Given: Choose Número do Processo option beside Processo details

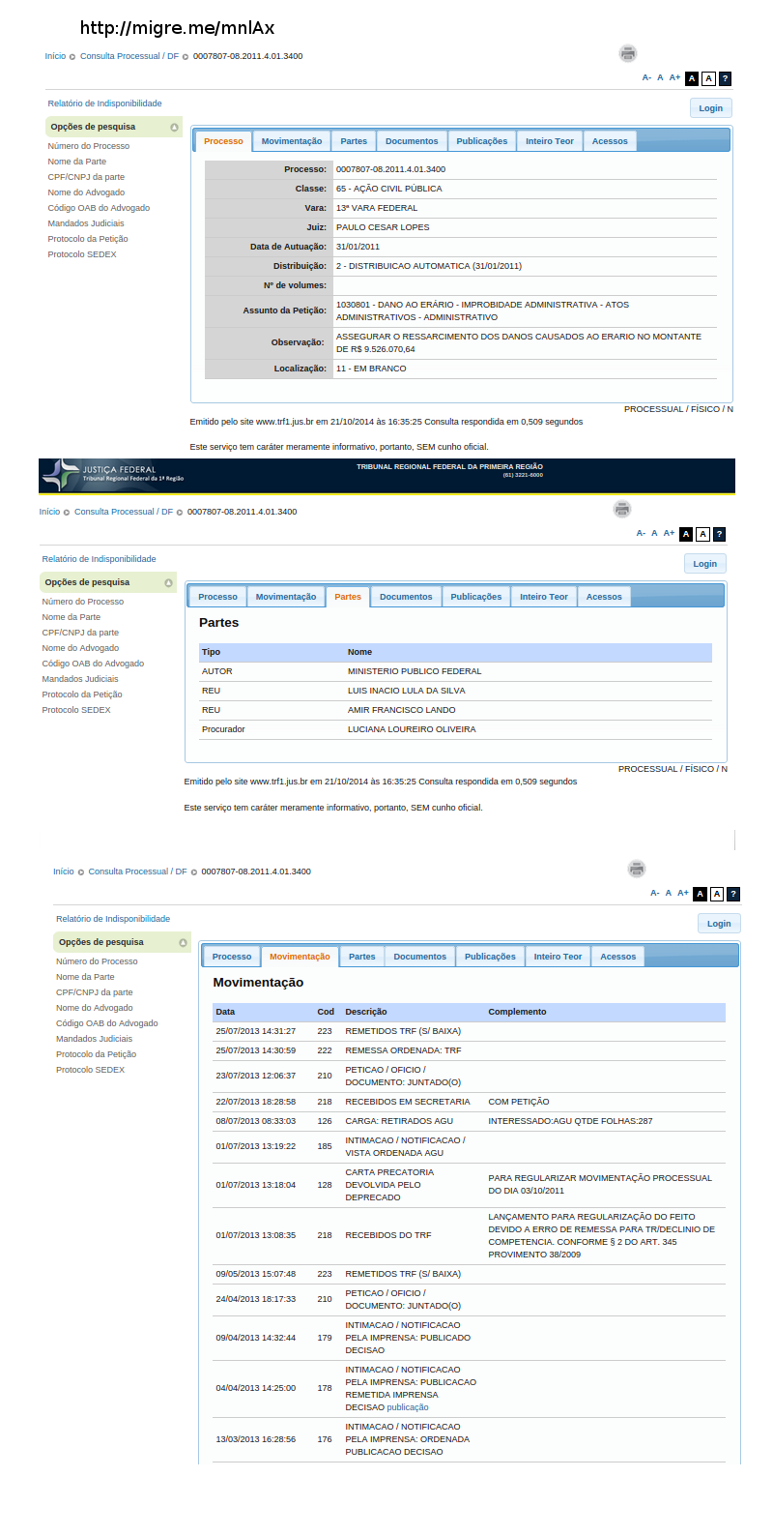Looking at the screenshot, I should (89, 146).
